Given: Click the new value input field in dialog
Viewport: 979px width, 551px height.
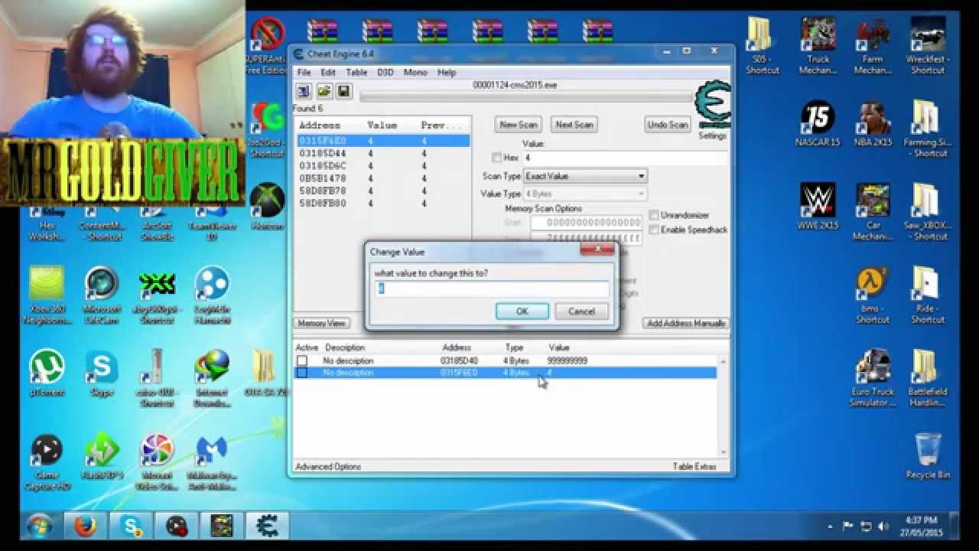Looking at the screenshot, I should 493,289.
